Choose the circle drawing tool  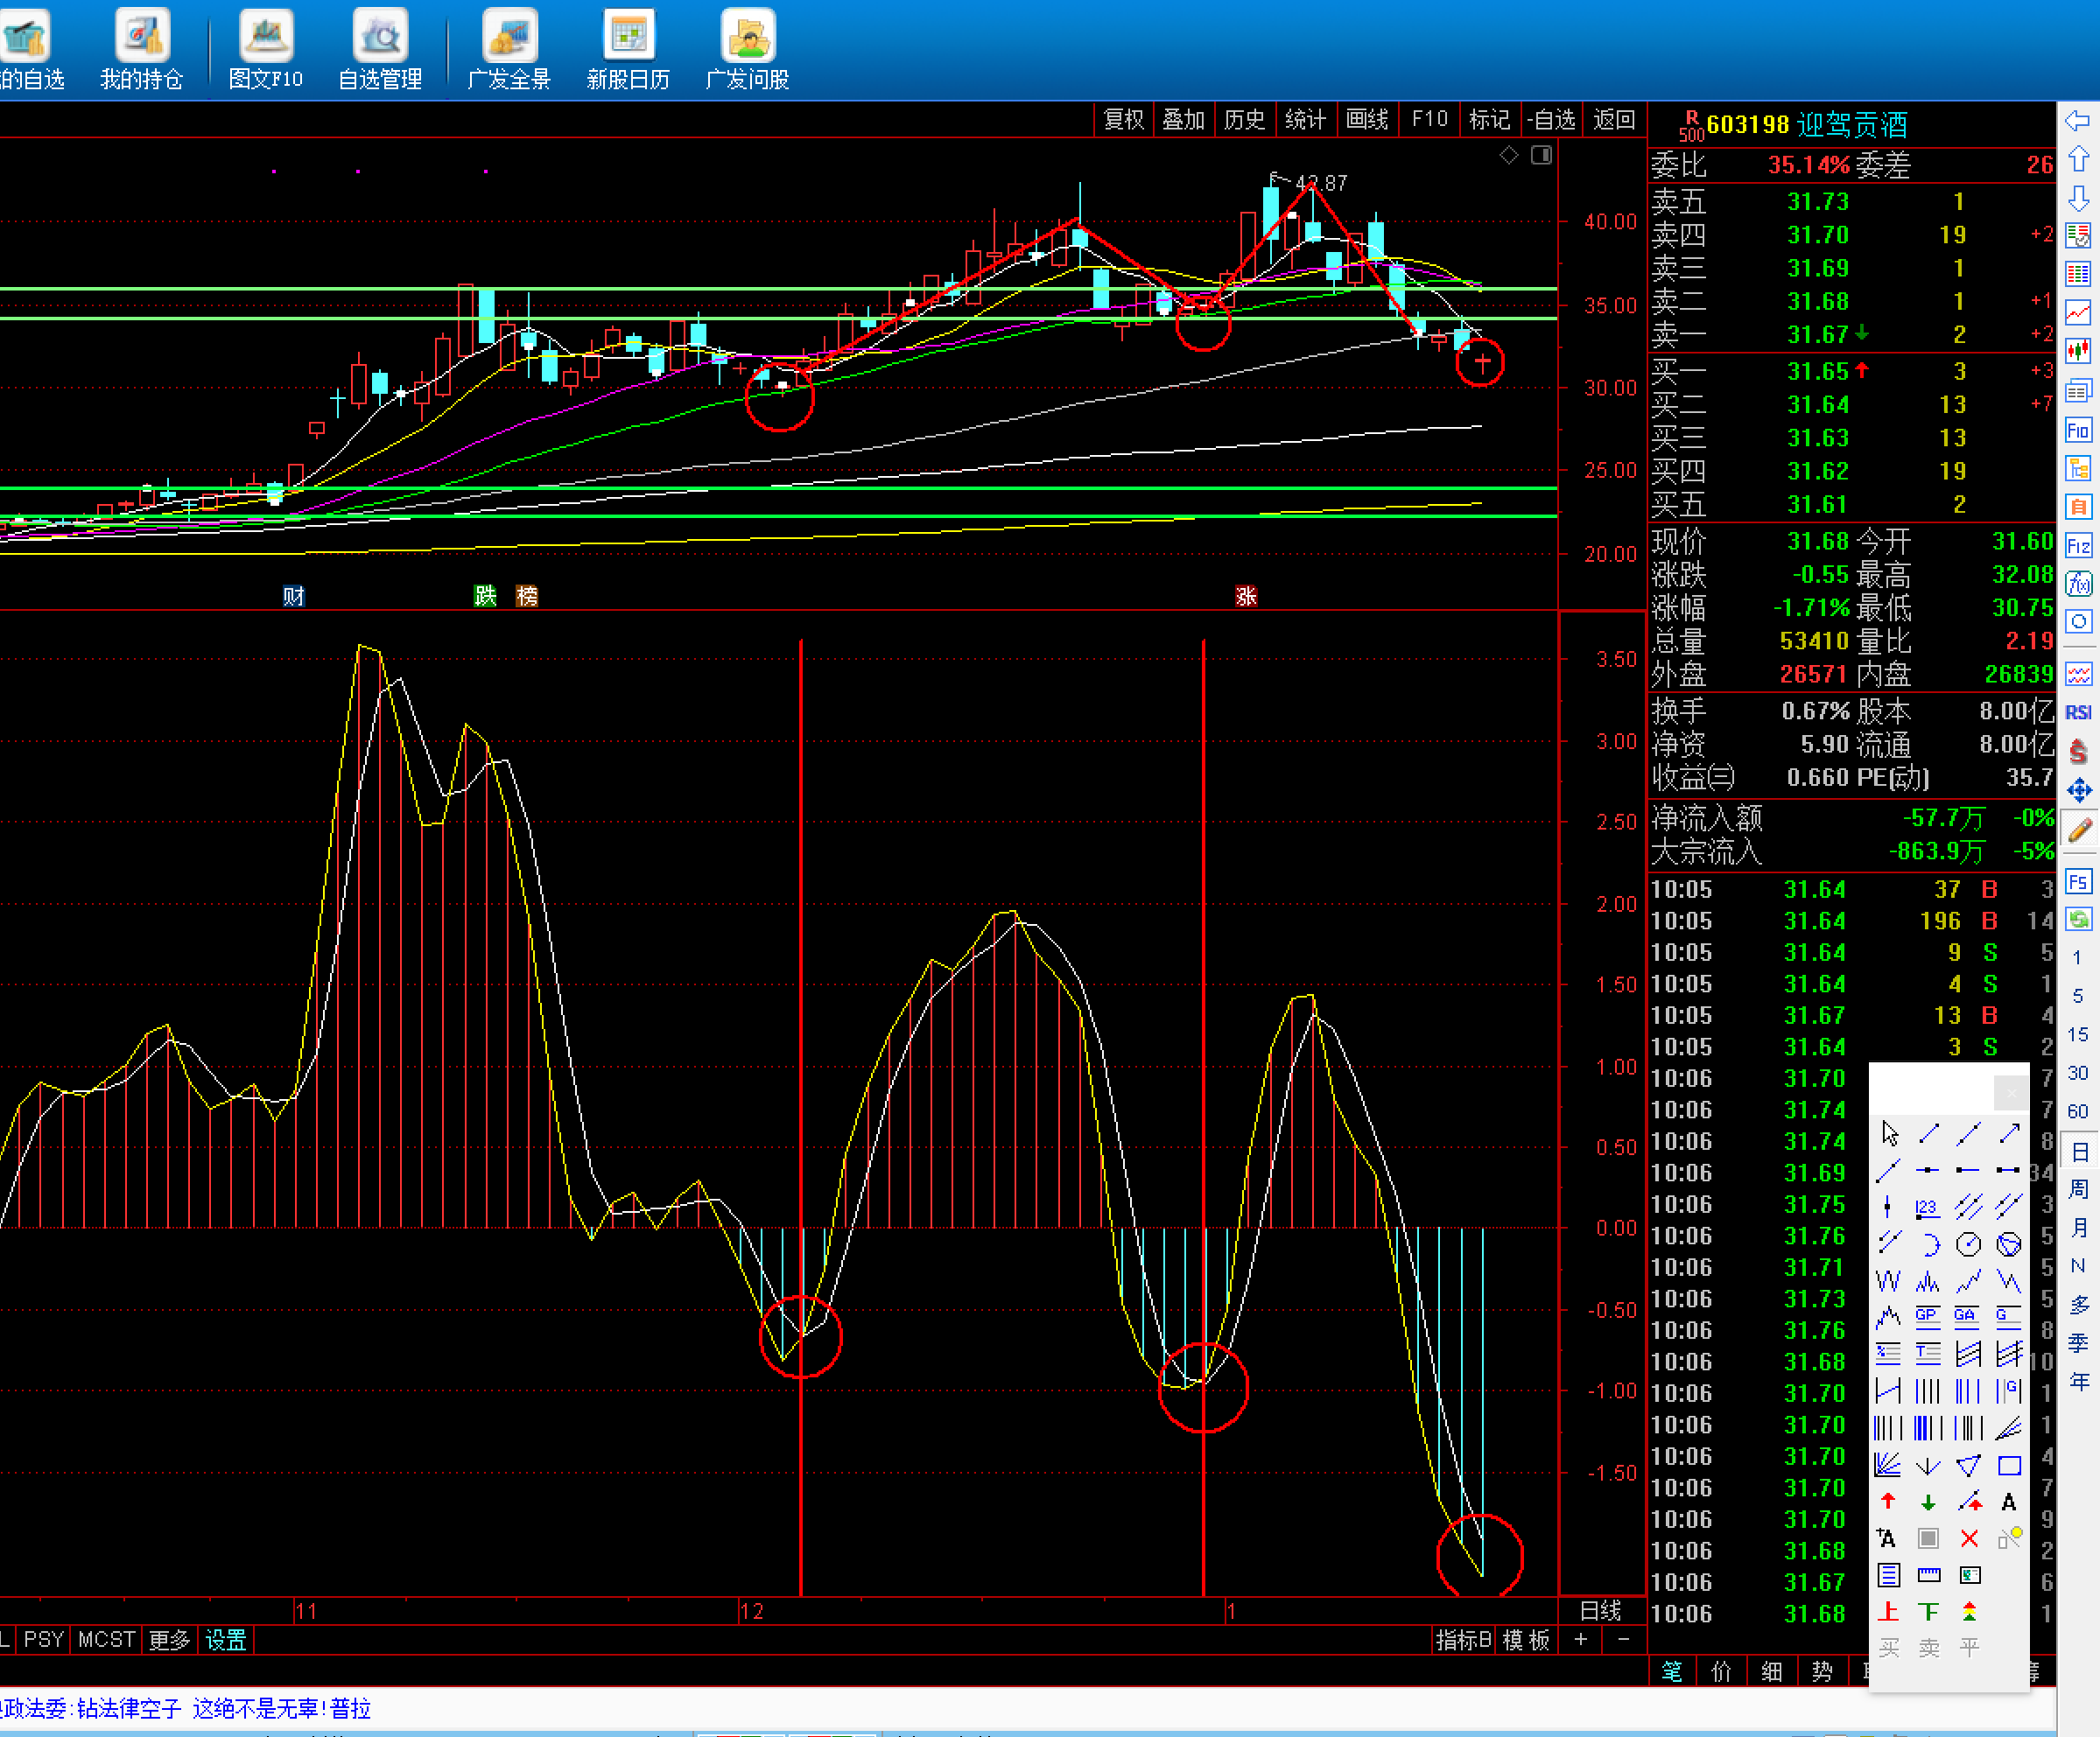pyautogui.click(x=1968, y=1244)
